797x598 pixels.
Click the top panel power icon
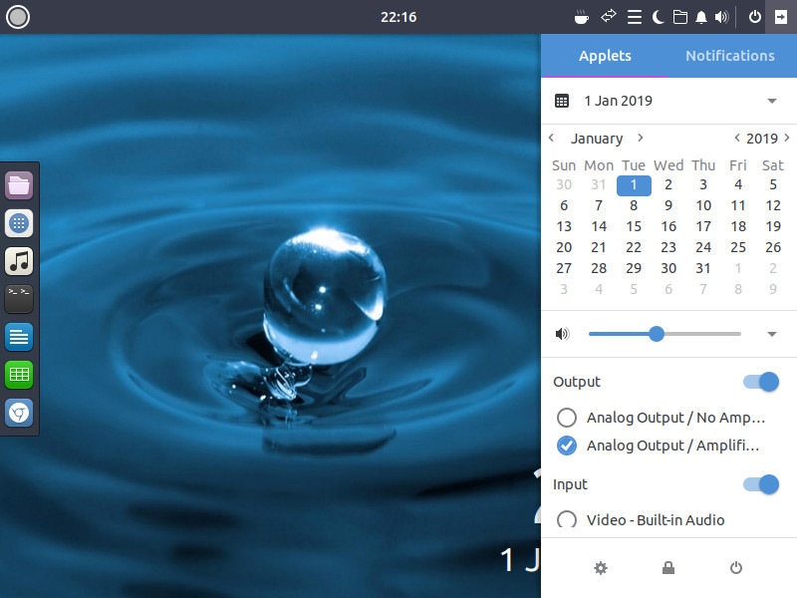[755, 17]
